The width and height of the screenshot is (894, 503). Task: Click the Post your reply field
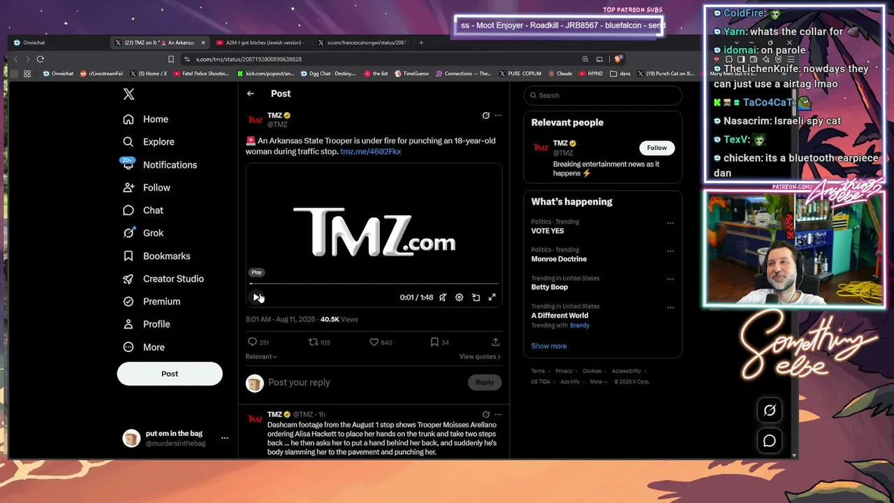coord(365,383)
